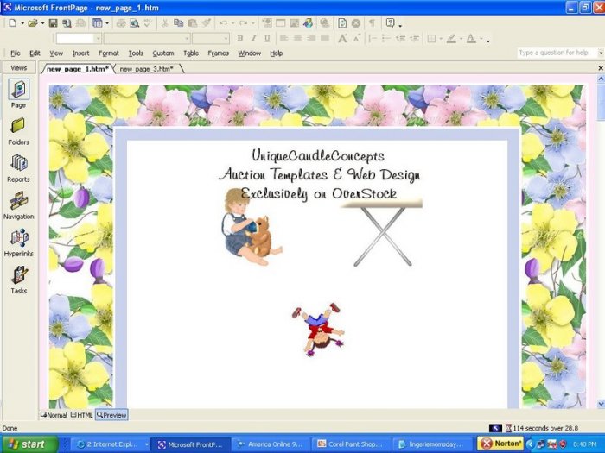This screenshot has height=453, width=605.
Task: Toggle Bold formatting
Action: (240, 38)
